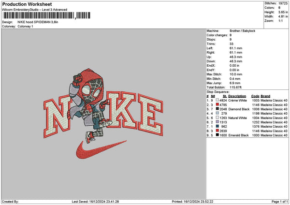This screenshot has height=205, width=290.
Task: Click the 'Stops:' label
Action: (211, 40)
